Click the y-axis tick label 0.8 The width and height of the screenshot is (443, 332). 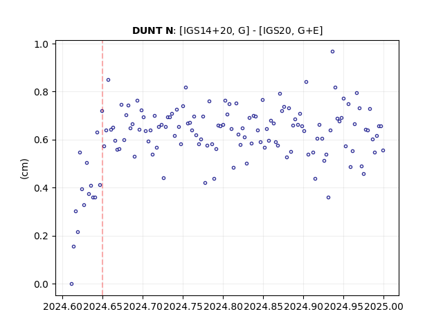pos(41,92)
